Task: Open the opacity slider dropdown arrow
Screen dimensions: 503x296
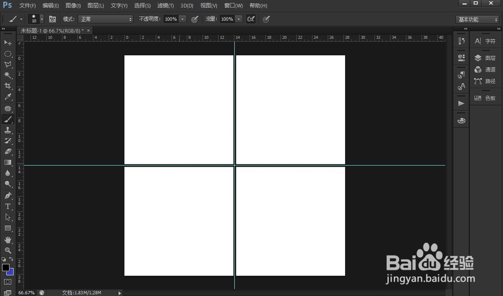Action: tap(182, 19)
